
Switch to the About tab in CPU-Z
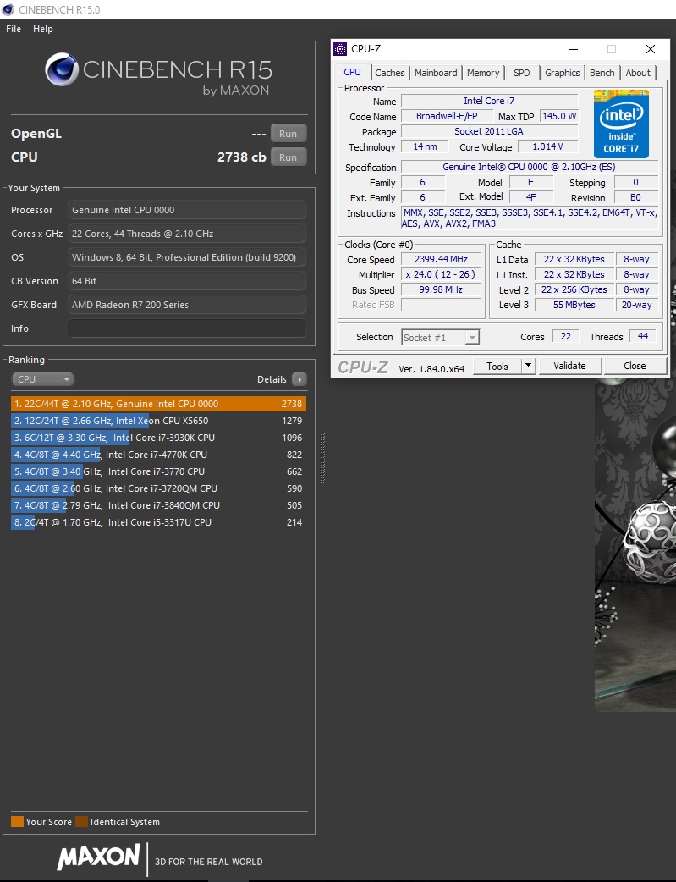click(638, 73)
